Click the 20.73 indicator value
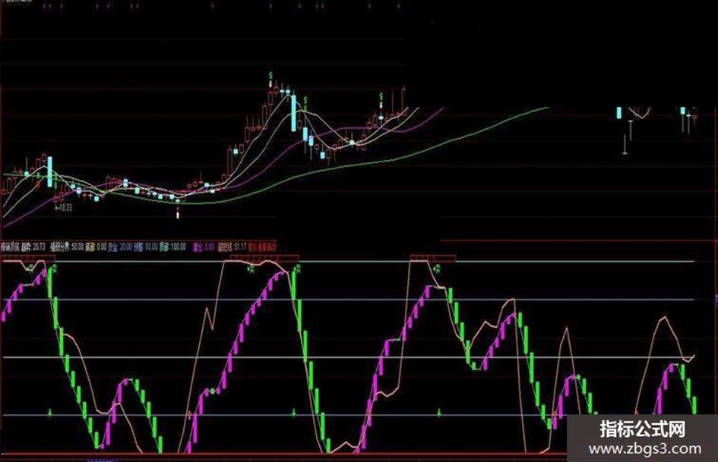718x462 pixels. tap(39, 247)
